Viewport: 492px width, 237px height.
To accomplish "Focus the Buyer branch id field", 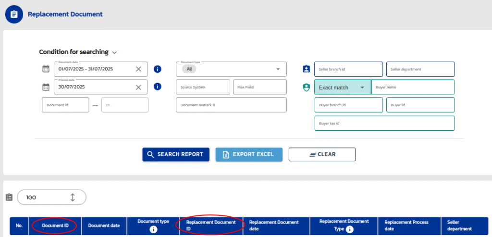I will (349, 105).
